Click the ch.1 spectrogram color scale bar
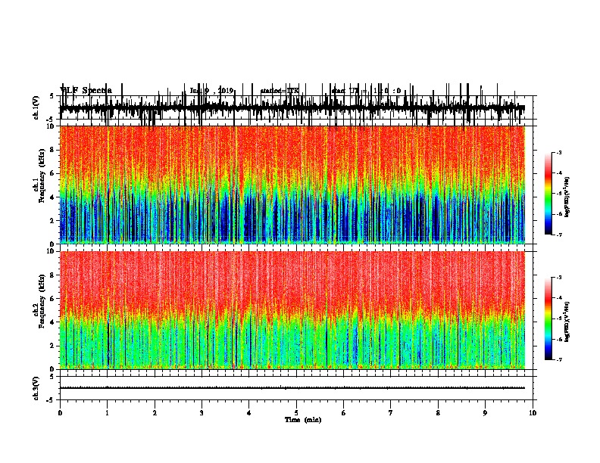 (x=548, y=194)
